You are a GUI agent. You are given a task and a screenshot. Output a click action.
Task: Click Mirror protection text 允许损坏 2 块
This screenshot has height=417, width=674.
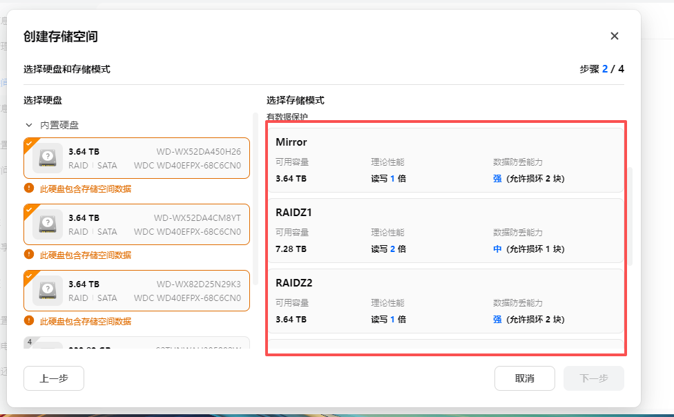point(536,178)
